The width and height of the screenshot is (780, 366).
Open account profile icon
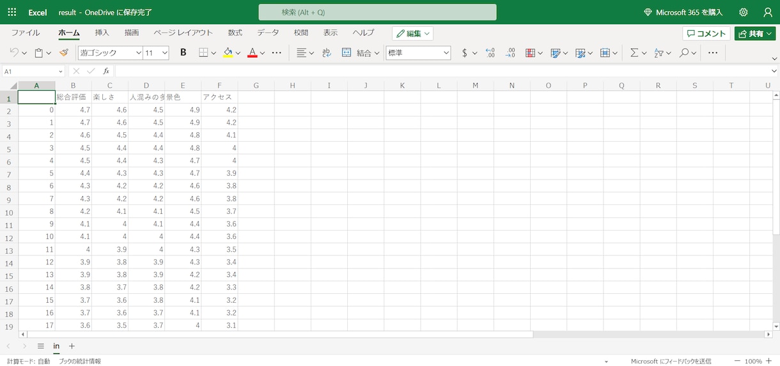(x=768, y=12)
